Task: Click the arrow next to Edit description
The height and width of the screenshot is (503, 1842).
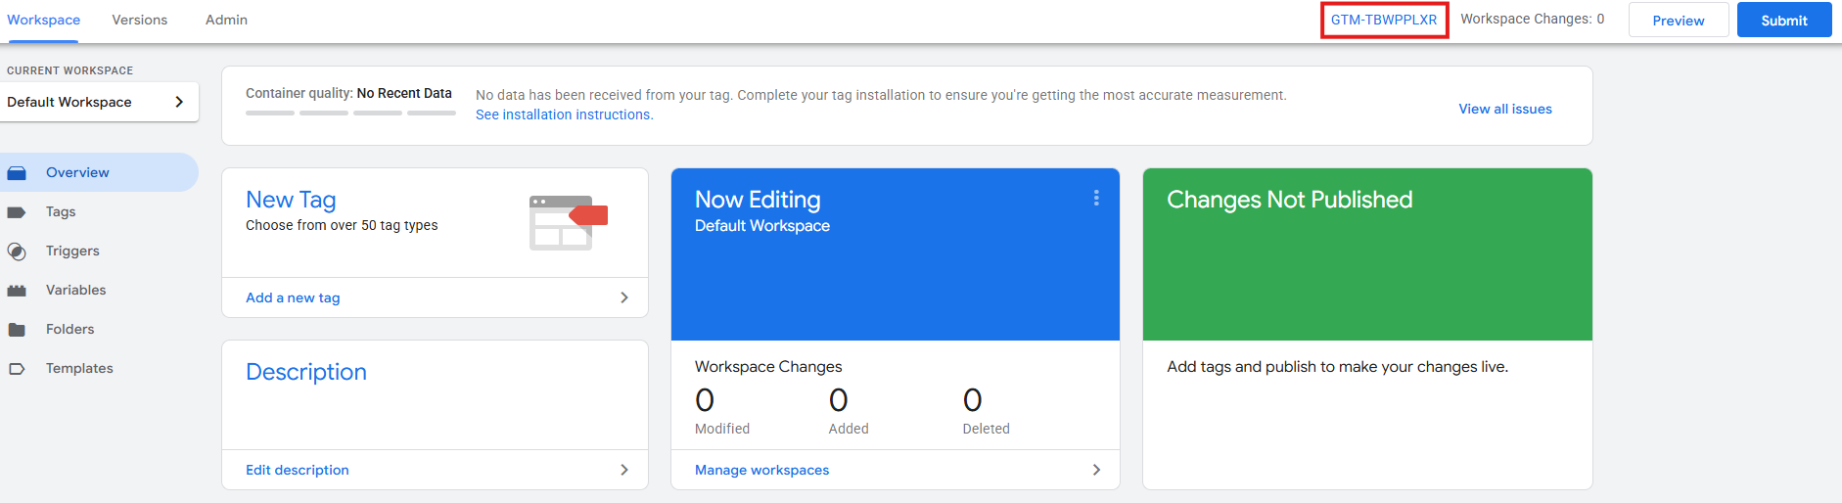Action: (x=624, y=470)
